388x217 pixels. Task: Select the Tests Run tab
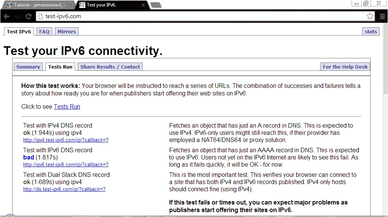[x=60, y=67]
